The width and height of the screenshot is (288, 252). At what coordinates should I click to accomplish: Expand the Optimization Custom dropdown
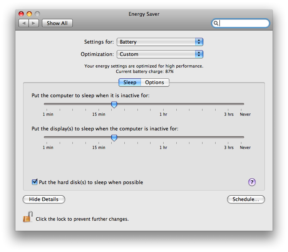(x=160, y=54)
